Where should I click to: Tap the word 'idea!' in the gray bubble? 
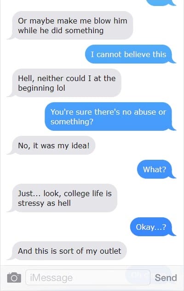[80, 145]
